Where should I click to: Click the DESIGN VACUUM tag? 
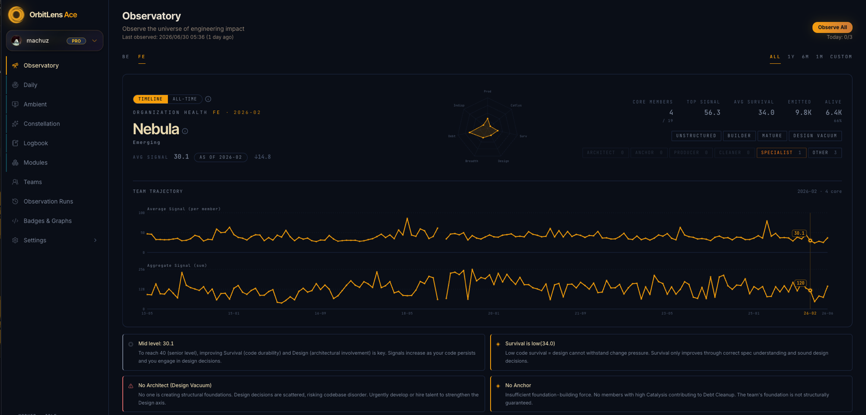[815, 136]
